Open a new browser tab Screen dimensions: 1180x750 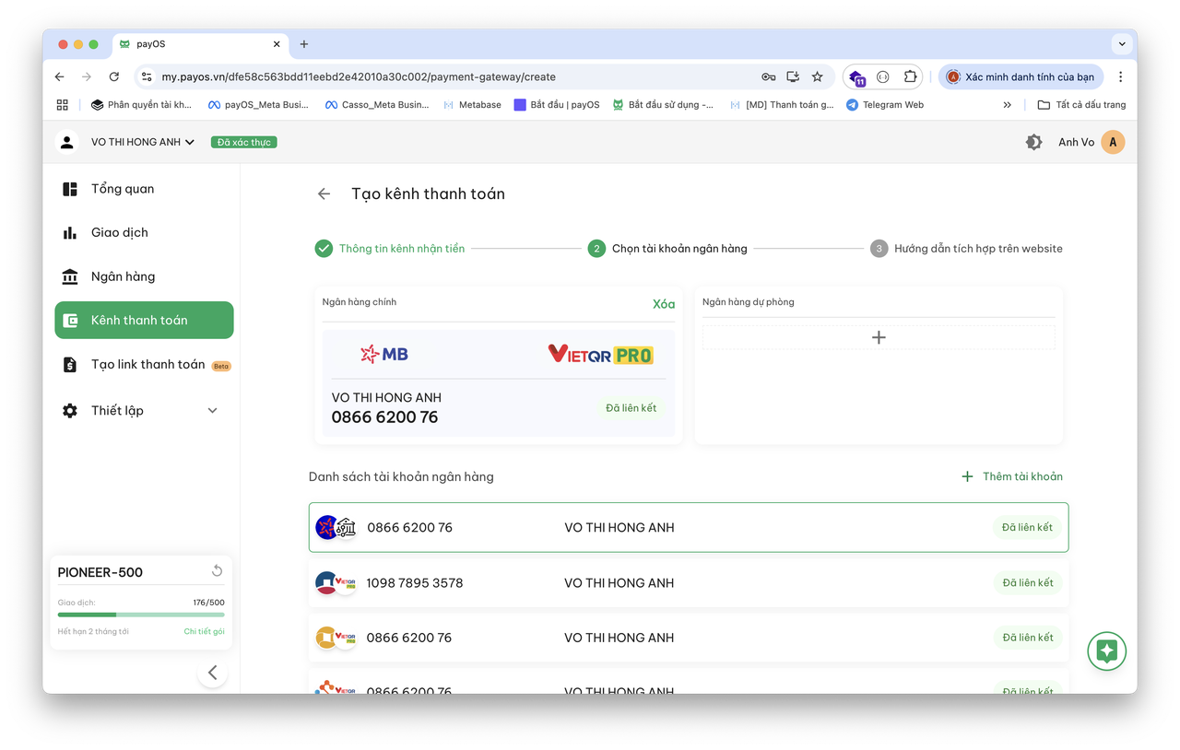point(304,44)
